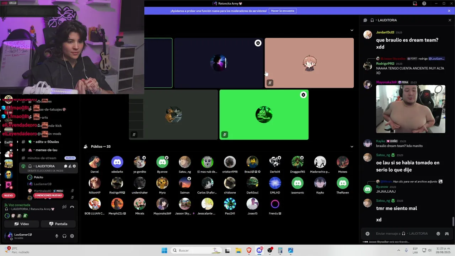The height and width of the screenshot is (256, 455).
Task: Deafen audio with headphones icon
Action: (x=64, y=236)
